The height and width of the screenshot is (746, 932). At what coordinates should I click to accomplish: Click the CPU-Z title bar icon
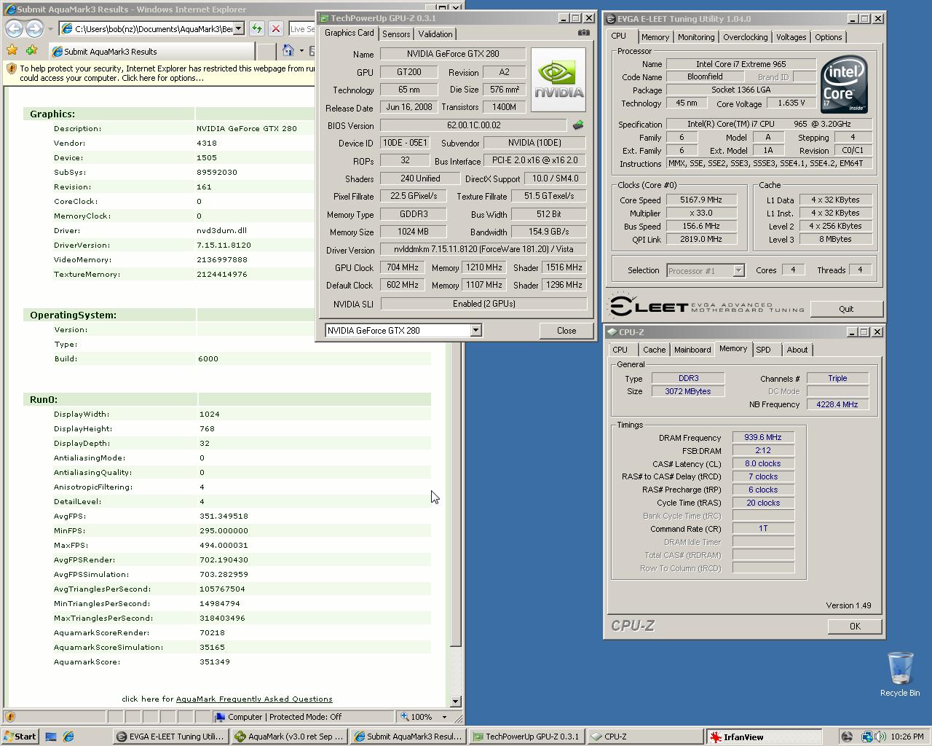pyautogui.click(x=612, y=332)
